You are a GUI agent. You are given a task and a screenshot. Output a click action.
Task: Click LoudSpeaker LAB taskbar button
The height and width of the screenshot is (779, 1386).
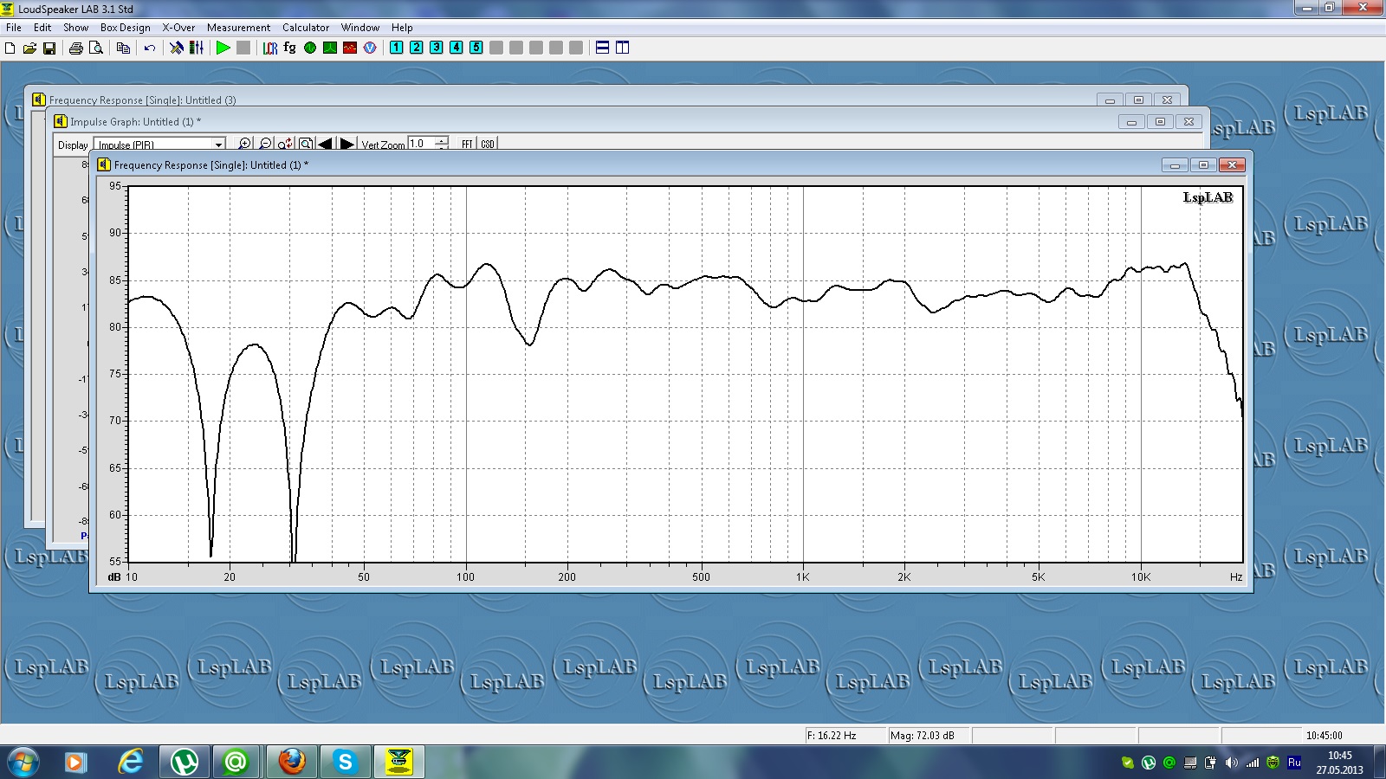click(x=398, y=762)
